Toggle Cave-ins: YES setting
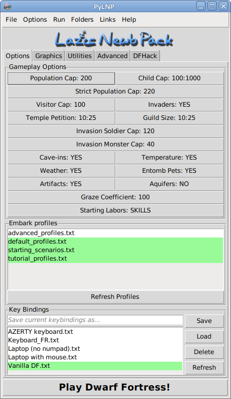The height and width of the screenshot is (399, 231). point(61,158)
